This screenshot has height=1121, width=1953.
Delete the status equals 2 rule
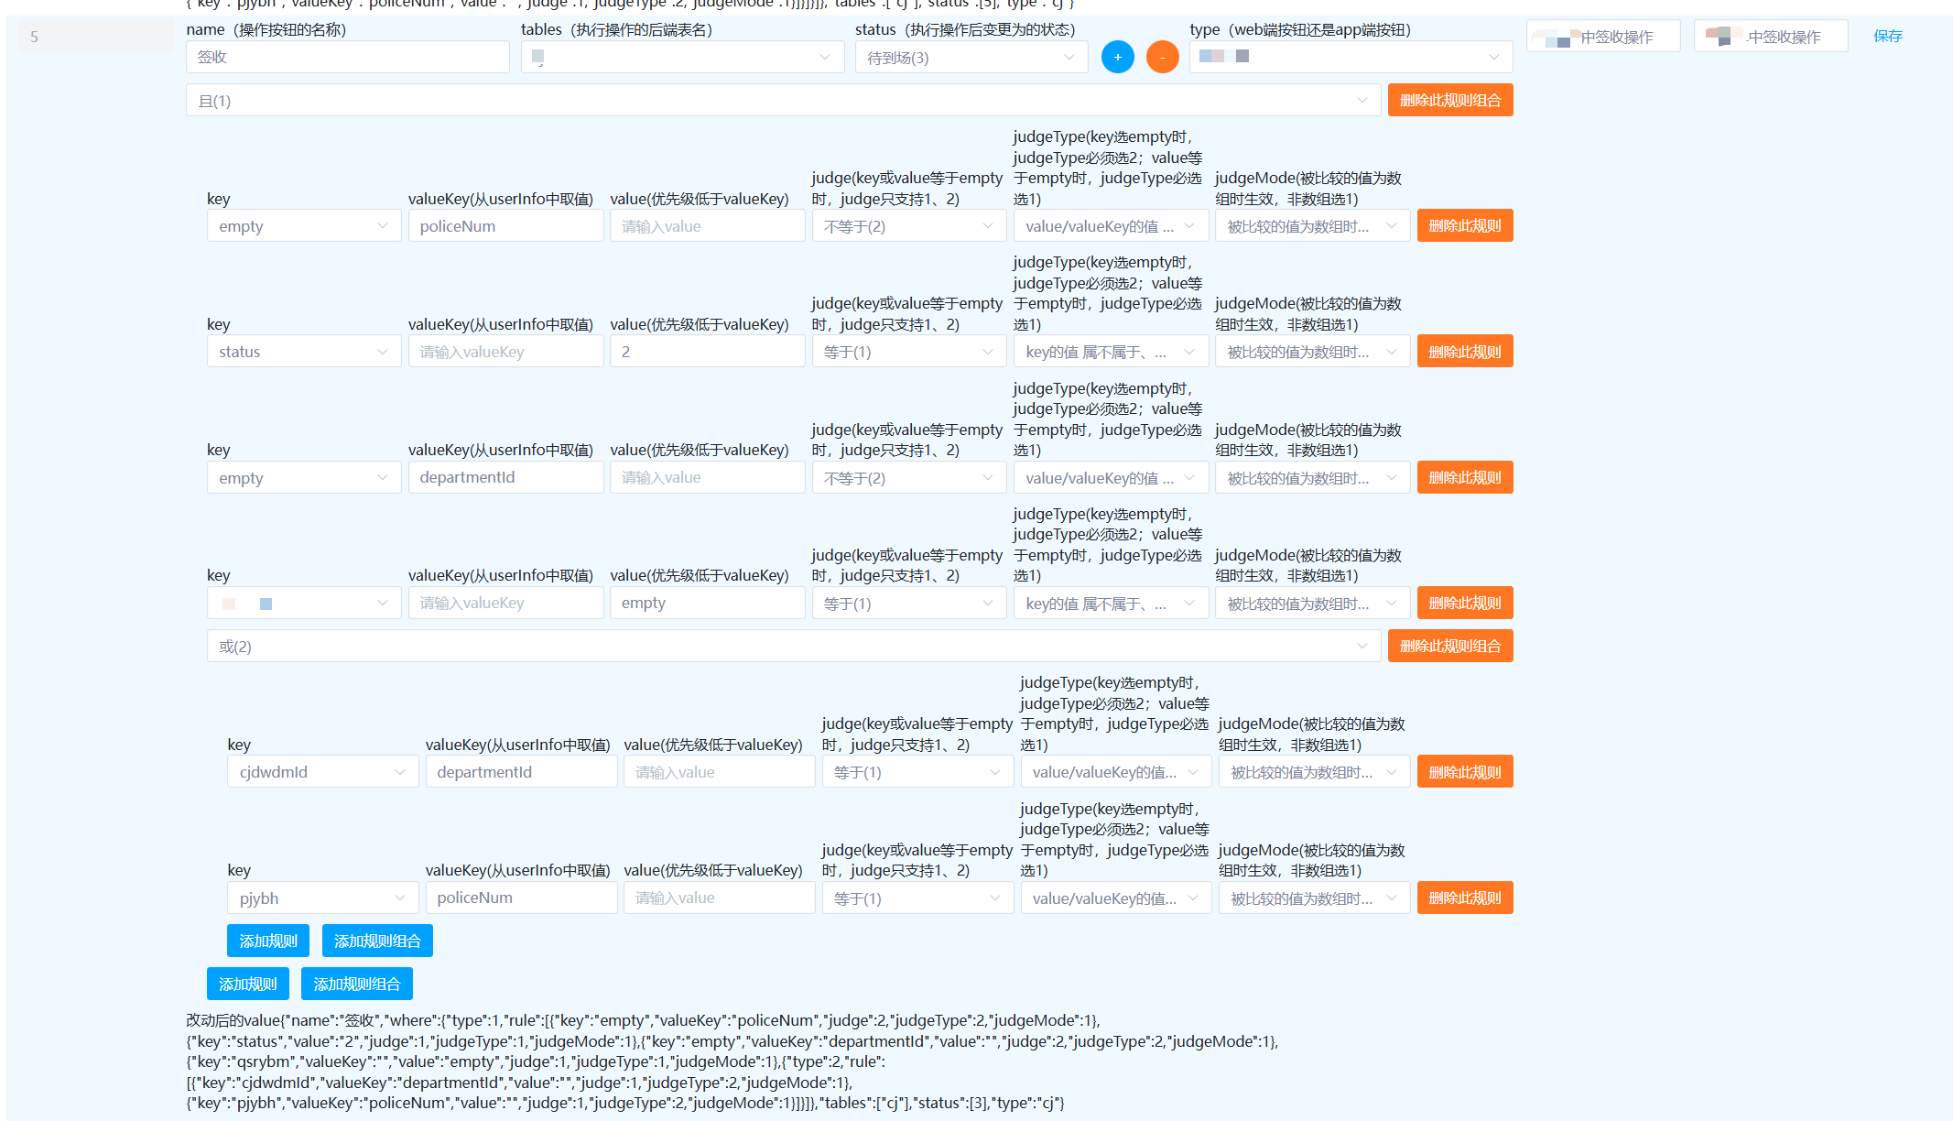tap(1464, 352)
